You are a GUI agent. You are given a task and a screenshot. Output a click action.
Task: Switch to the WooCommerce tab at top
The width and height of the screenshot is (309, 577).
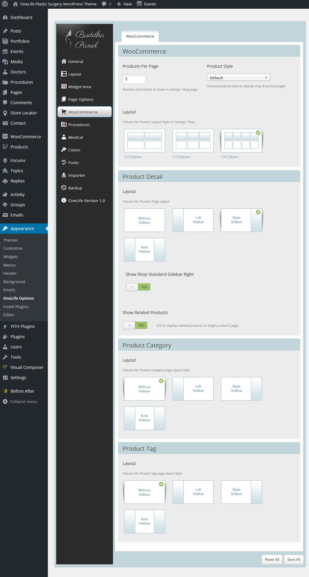coord(140,36)
